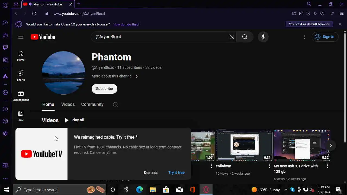
Task: Click the Phantom channel avatar
Action: pyautogui.click(x=63, y=73)
